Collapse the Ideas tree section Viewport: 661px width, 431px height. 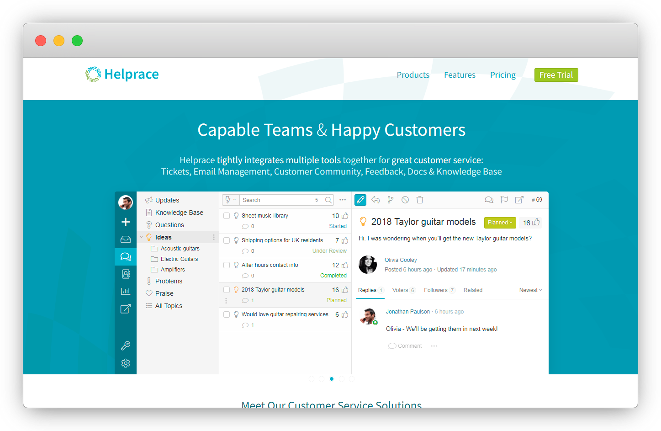click(x=142, y=237)
